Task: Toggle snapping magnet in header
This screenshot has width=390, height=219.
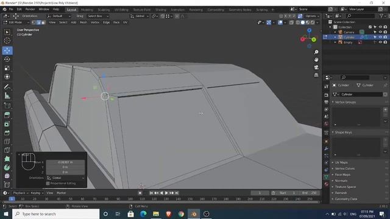Action: point(163,16)
